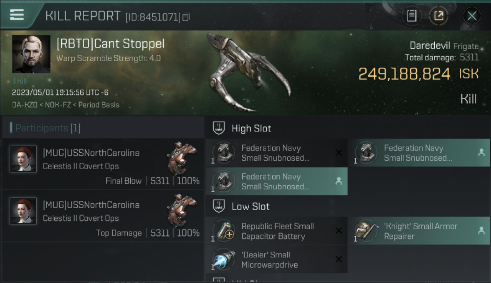Close the kill report window
This screenshot has height=283, width=491.
[x=472, y=16]
